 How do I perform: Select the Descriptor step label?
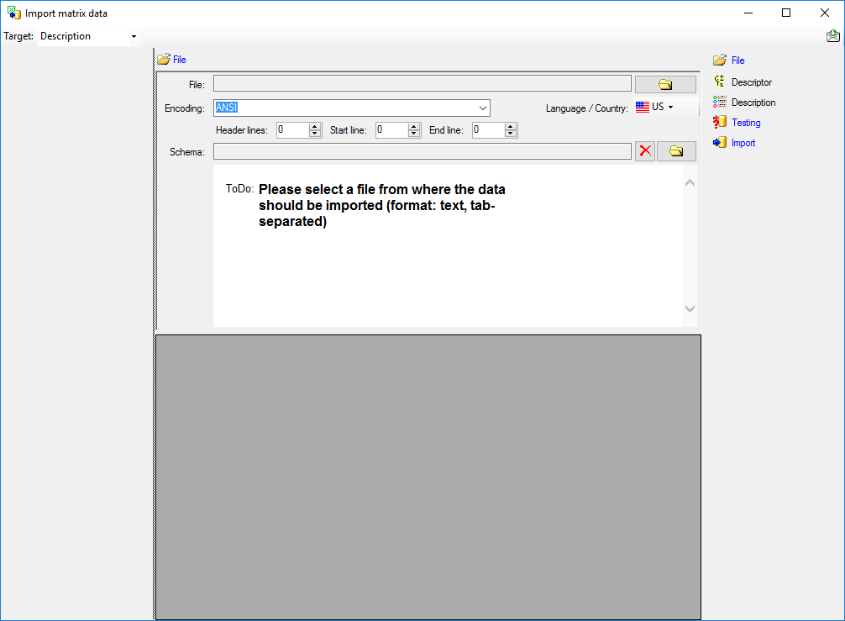752,82
